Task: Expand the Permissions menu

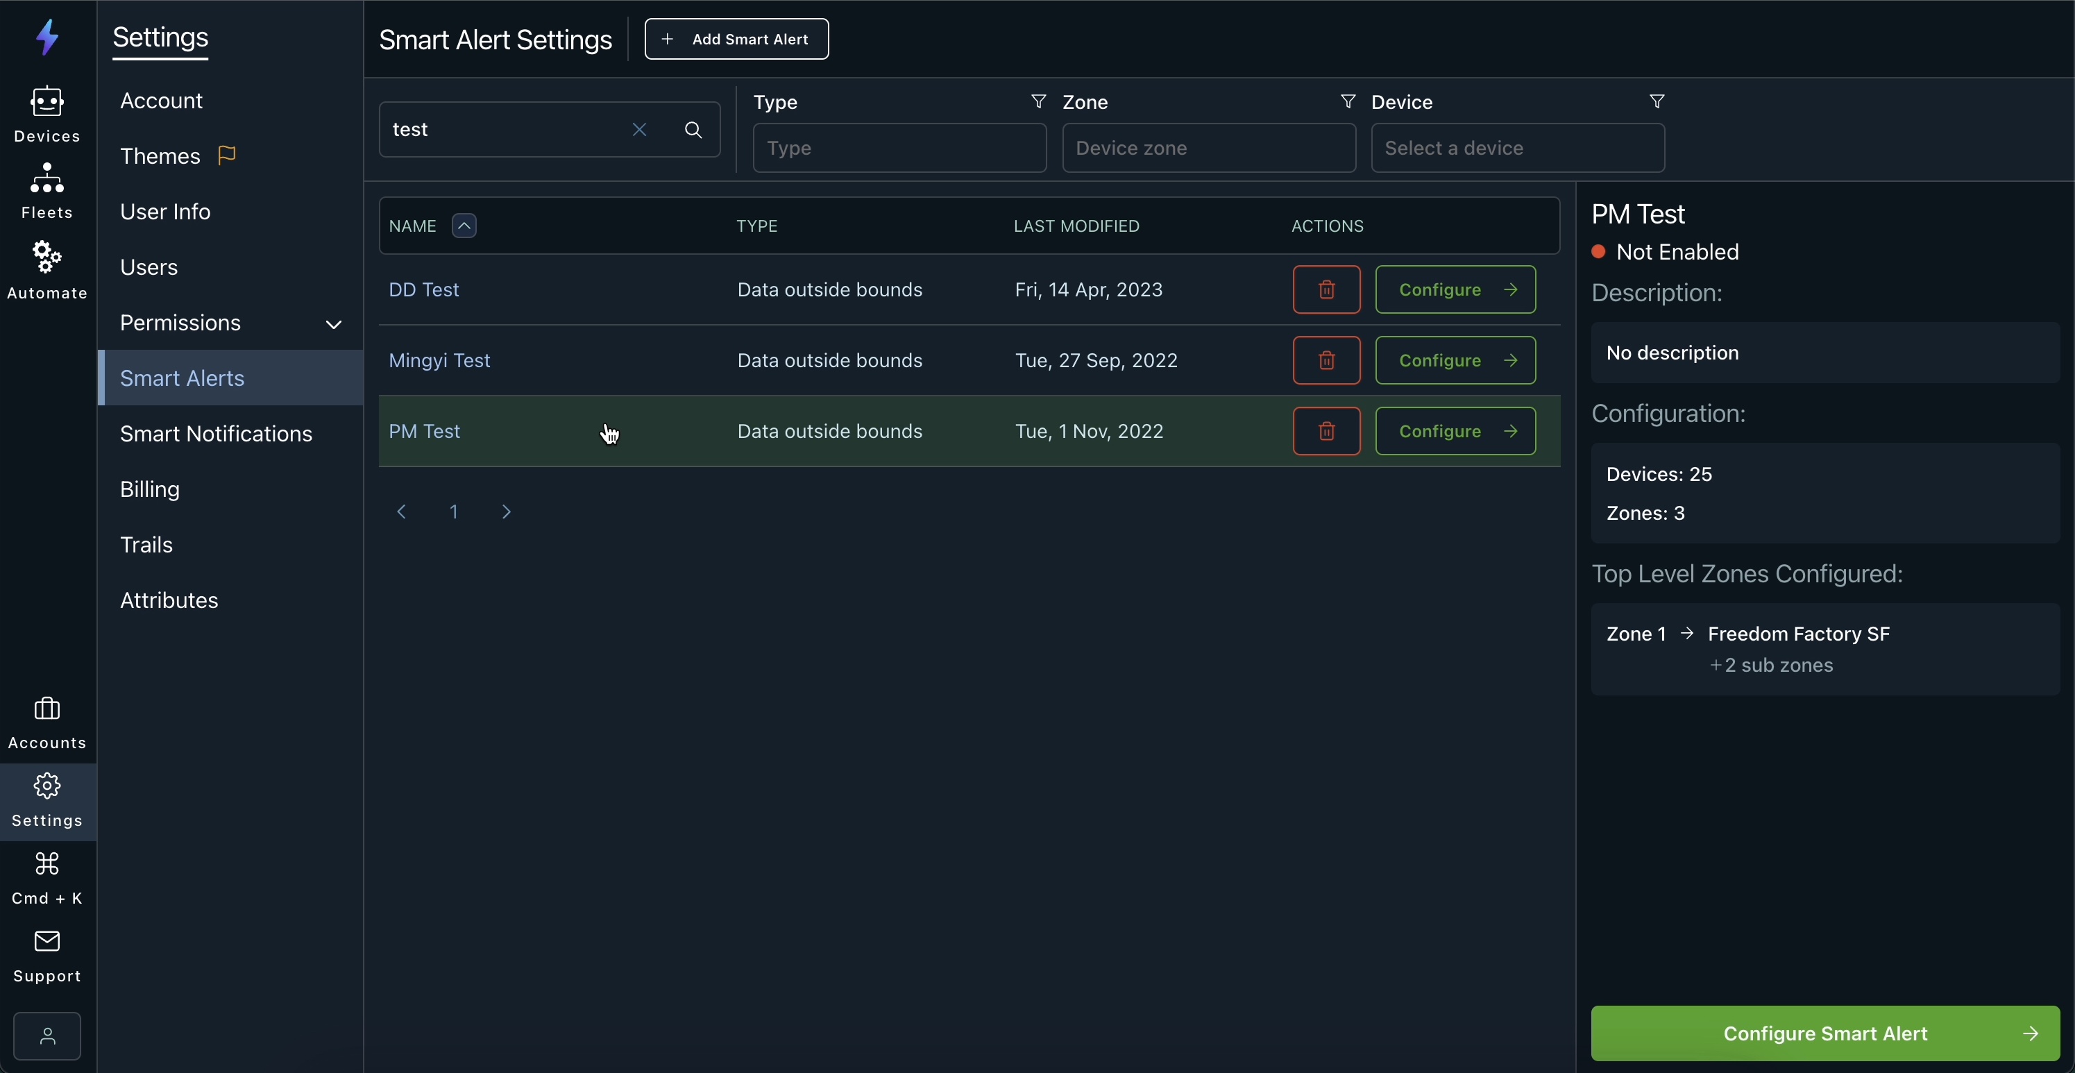Action: coord(332,325)
